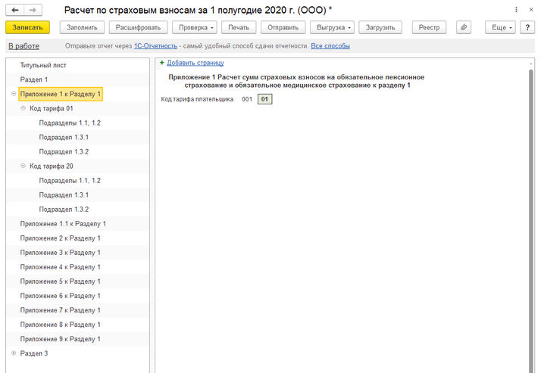Open attachments with the paperclip icon
Screen dimensions: 541x373
463,27
